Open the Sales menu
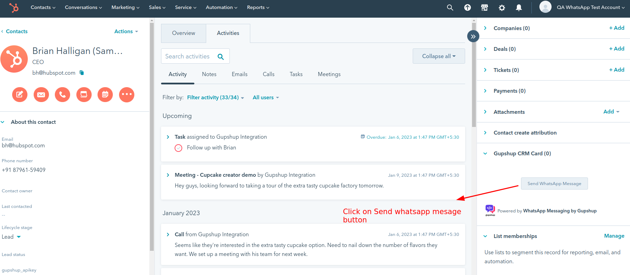The height and width of the screenshot is (275, 630). (x=157, y=7)
